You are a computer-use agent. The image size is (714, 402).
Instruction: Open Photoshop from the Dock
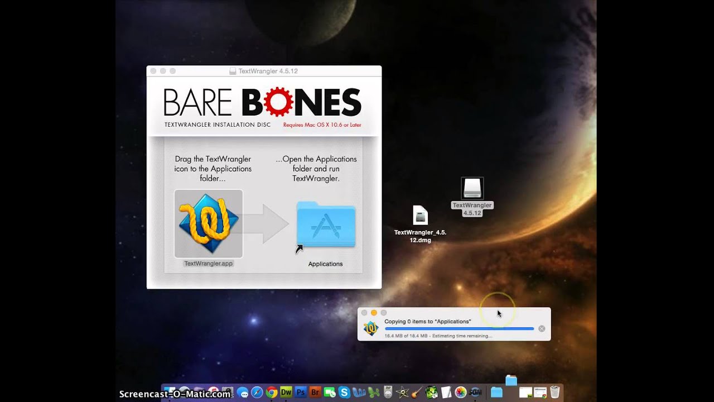tap(301, 393)
